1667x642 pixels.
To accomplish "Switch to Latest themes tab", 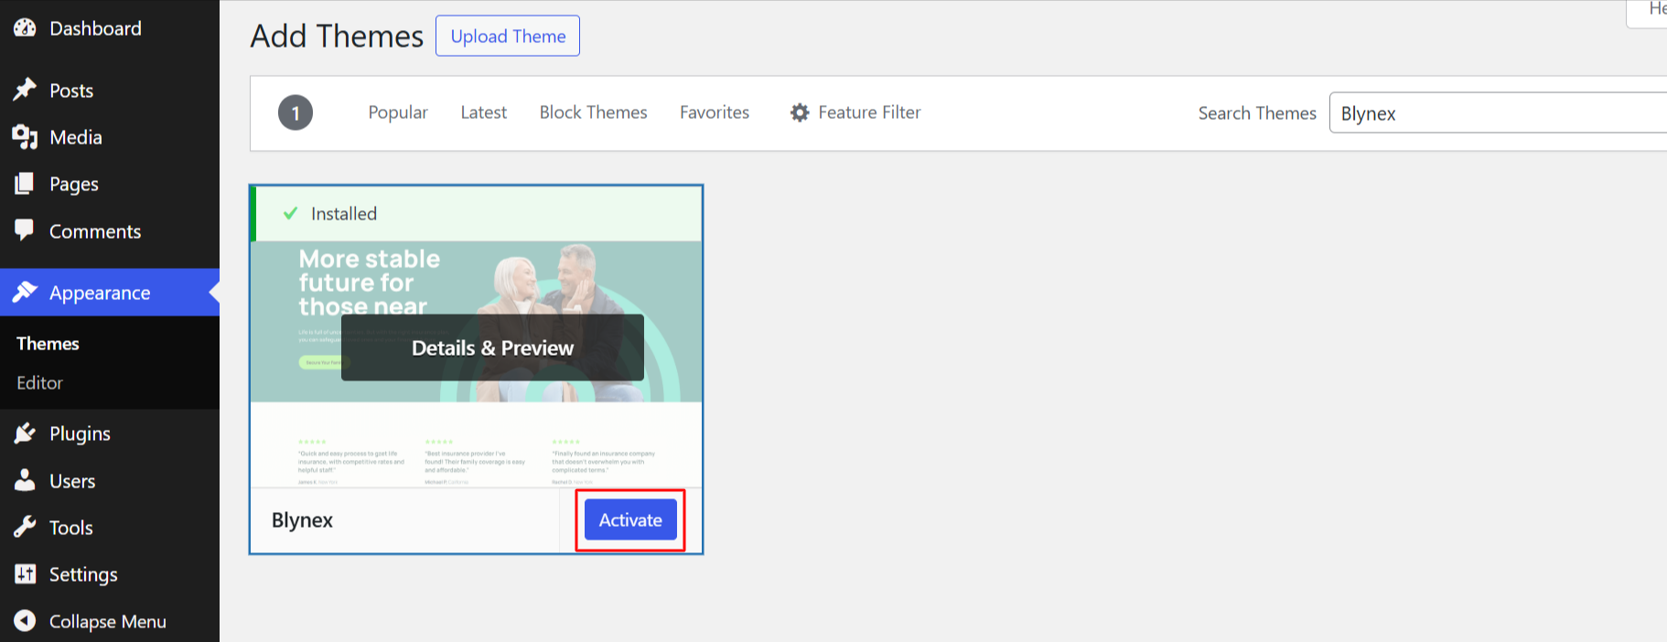I will 483,112.
